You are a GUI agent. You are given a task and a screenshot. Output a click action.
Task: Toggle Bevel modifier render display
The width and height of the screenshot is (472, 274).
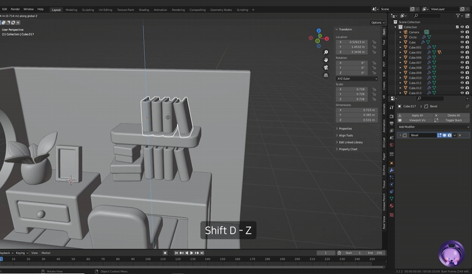[450, 135]
